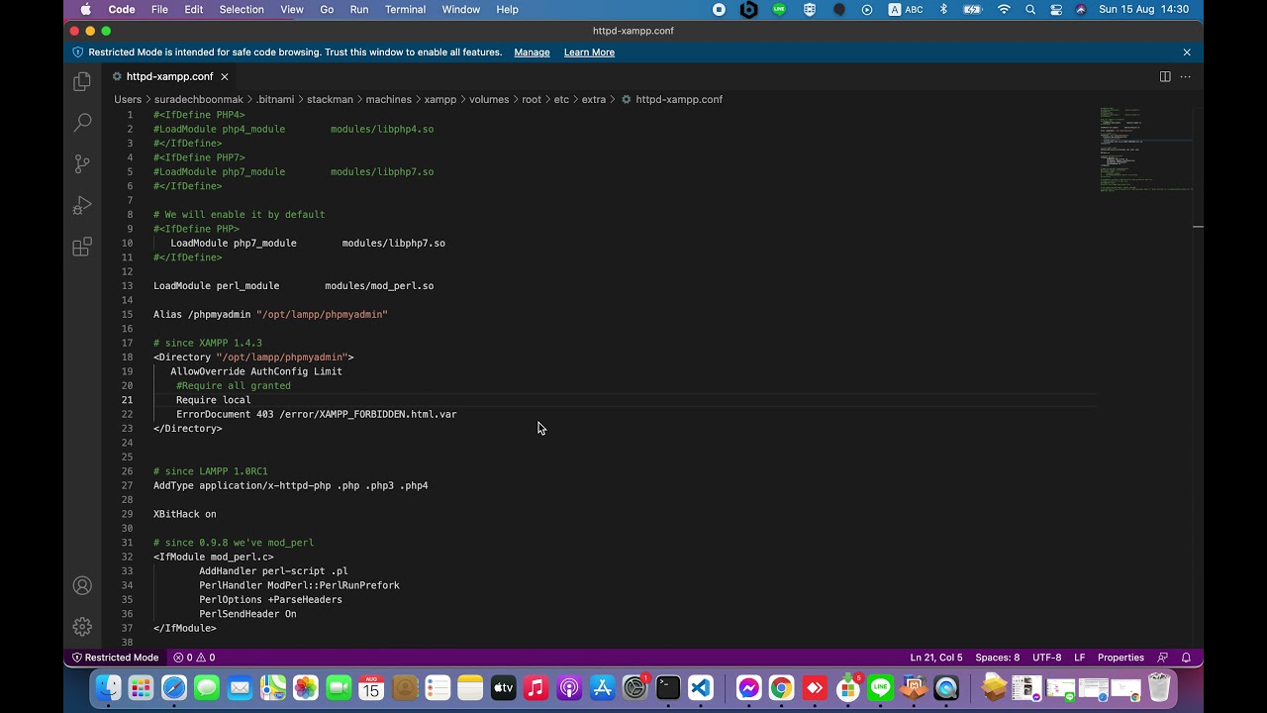The width and height of the screenshot is (1267, 713).
Task: Click the httpd-xampp.conf breadcrumb
Action: [x=671, y=99]
